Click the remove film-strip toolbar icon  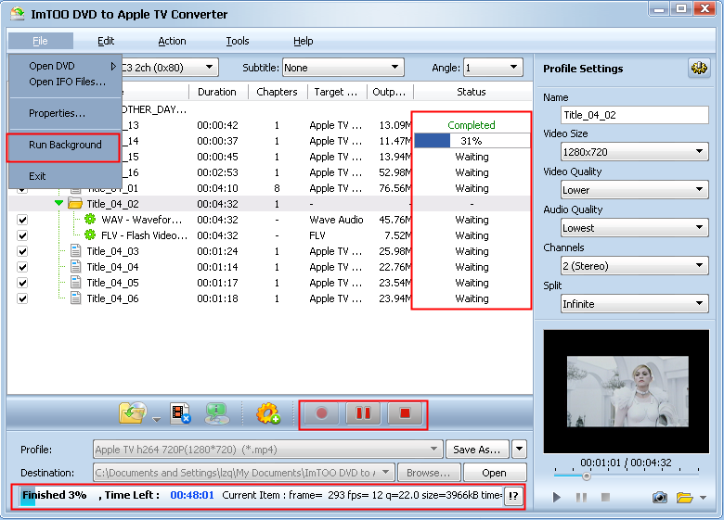(180, 413)
